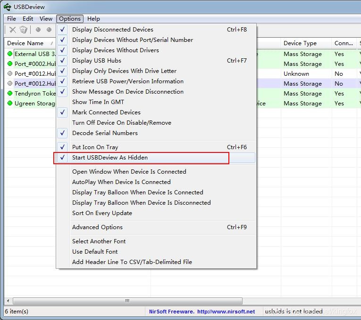Screen dimensions: 361x320
Task: Toggle Put Icon On Tray option
Action: pyautogui.click(x=156, y=147)
